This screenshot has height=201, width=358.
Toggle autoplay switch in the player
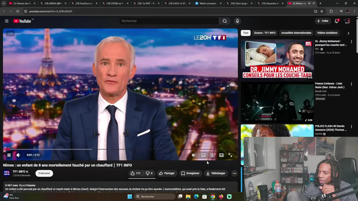click(x=193, y=155)
